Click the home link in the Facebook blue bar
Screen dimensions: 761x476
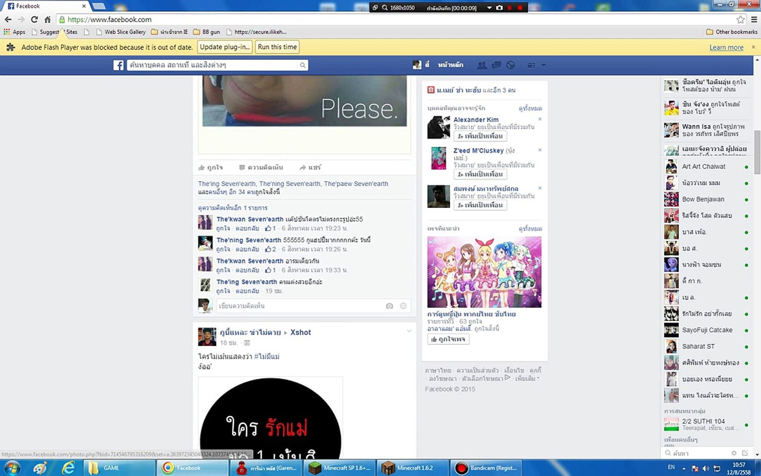[450, 65]
